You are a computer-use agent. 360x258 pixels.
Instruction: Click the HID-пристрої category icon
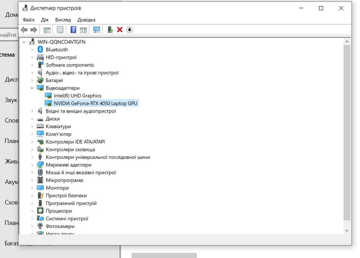click(40, 57)
